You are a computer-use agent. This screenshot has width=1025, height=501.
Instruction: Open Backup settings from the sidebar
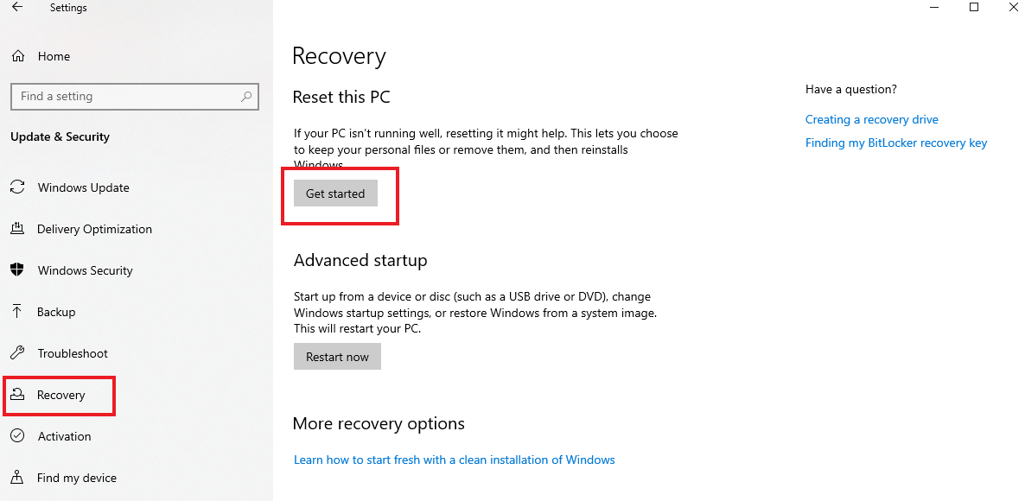click(x=19, y=312)
